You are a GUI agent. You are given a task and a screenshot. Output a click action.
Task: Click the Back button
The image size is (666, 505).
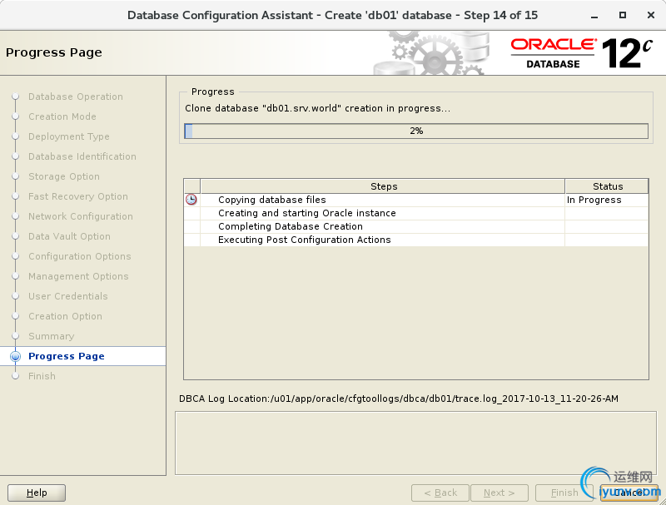click(x=440, y=493)
